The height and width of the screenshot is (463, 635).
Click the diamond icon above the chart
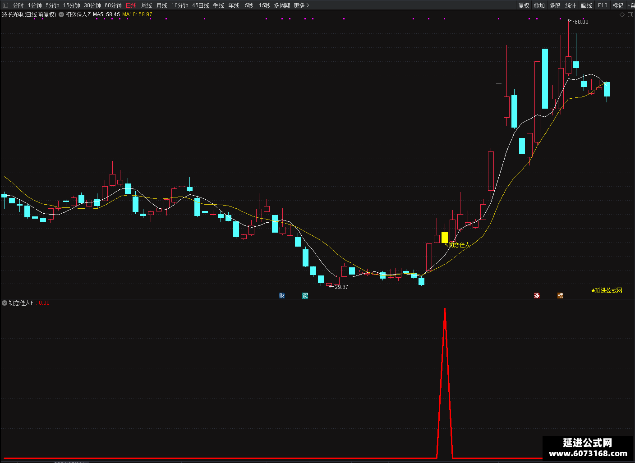click(x=622, y=14)
